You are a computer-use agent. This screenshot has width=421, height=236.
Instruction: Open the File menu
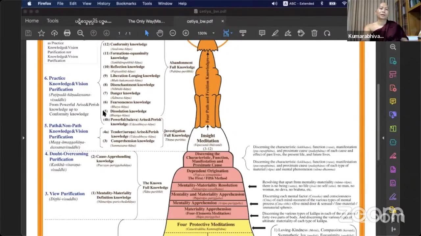tap(60, 4)
